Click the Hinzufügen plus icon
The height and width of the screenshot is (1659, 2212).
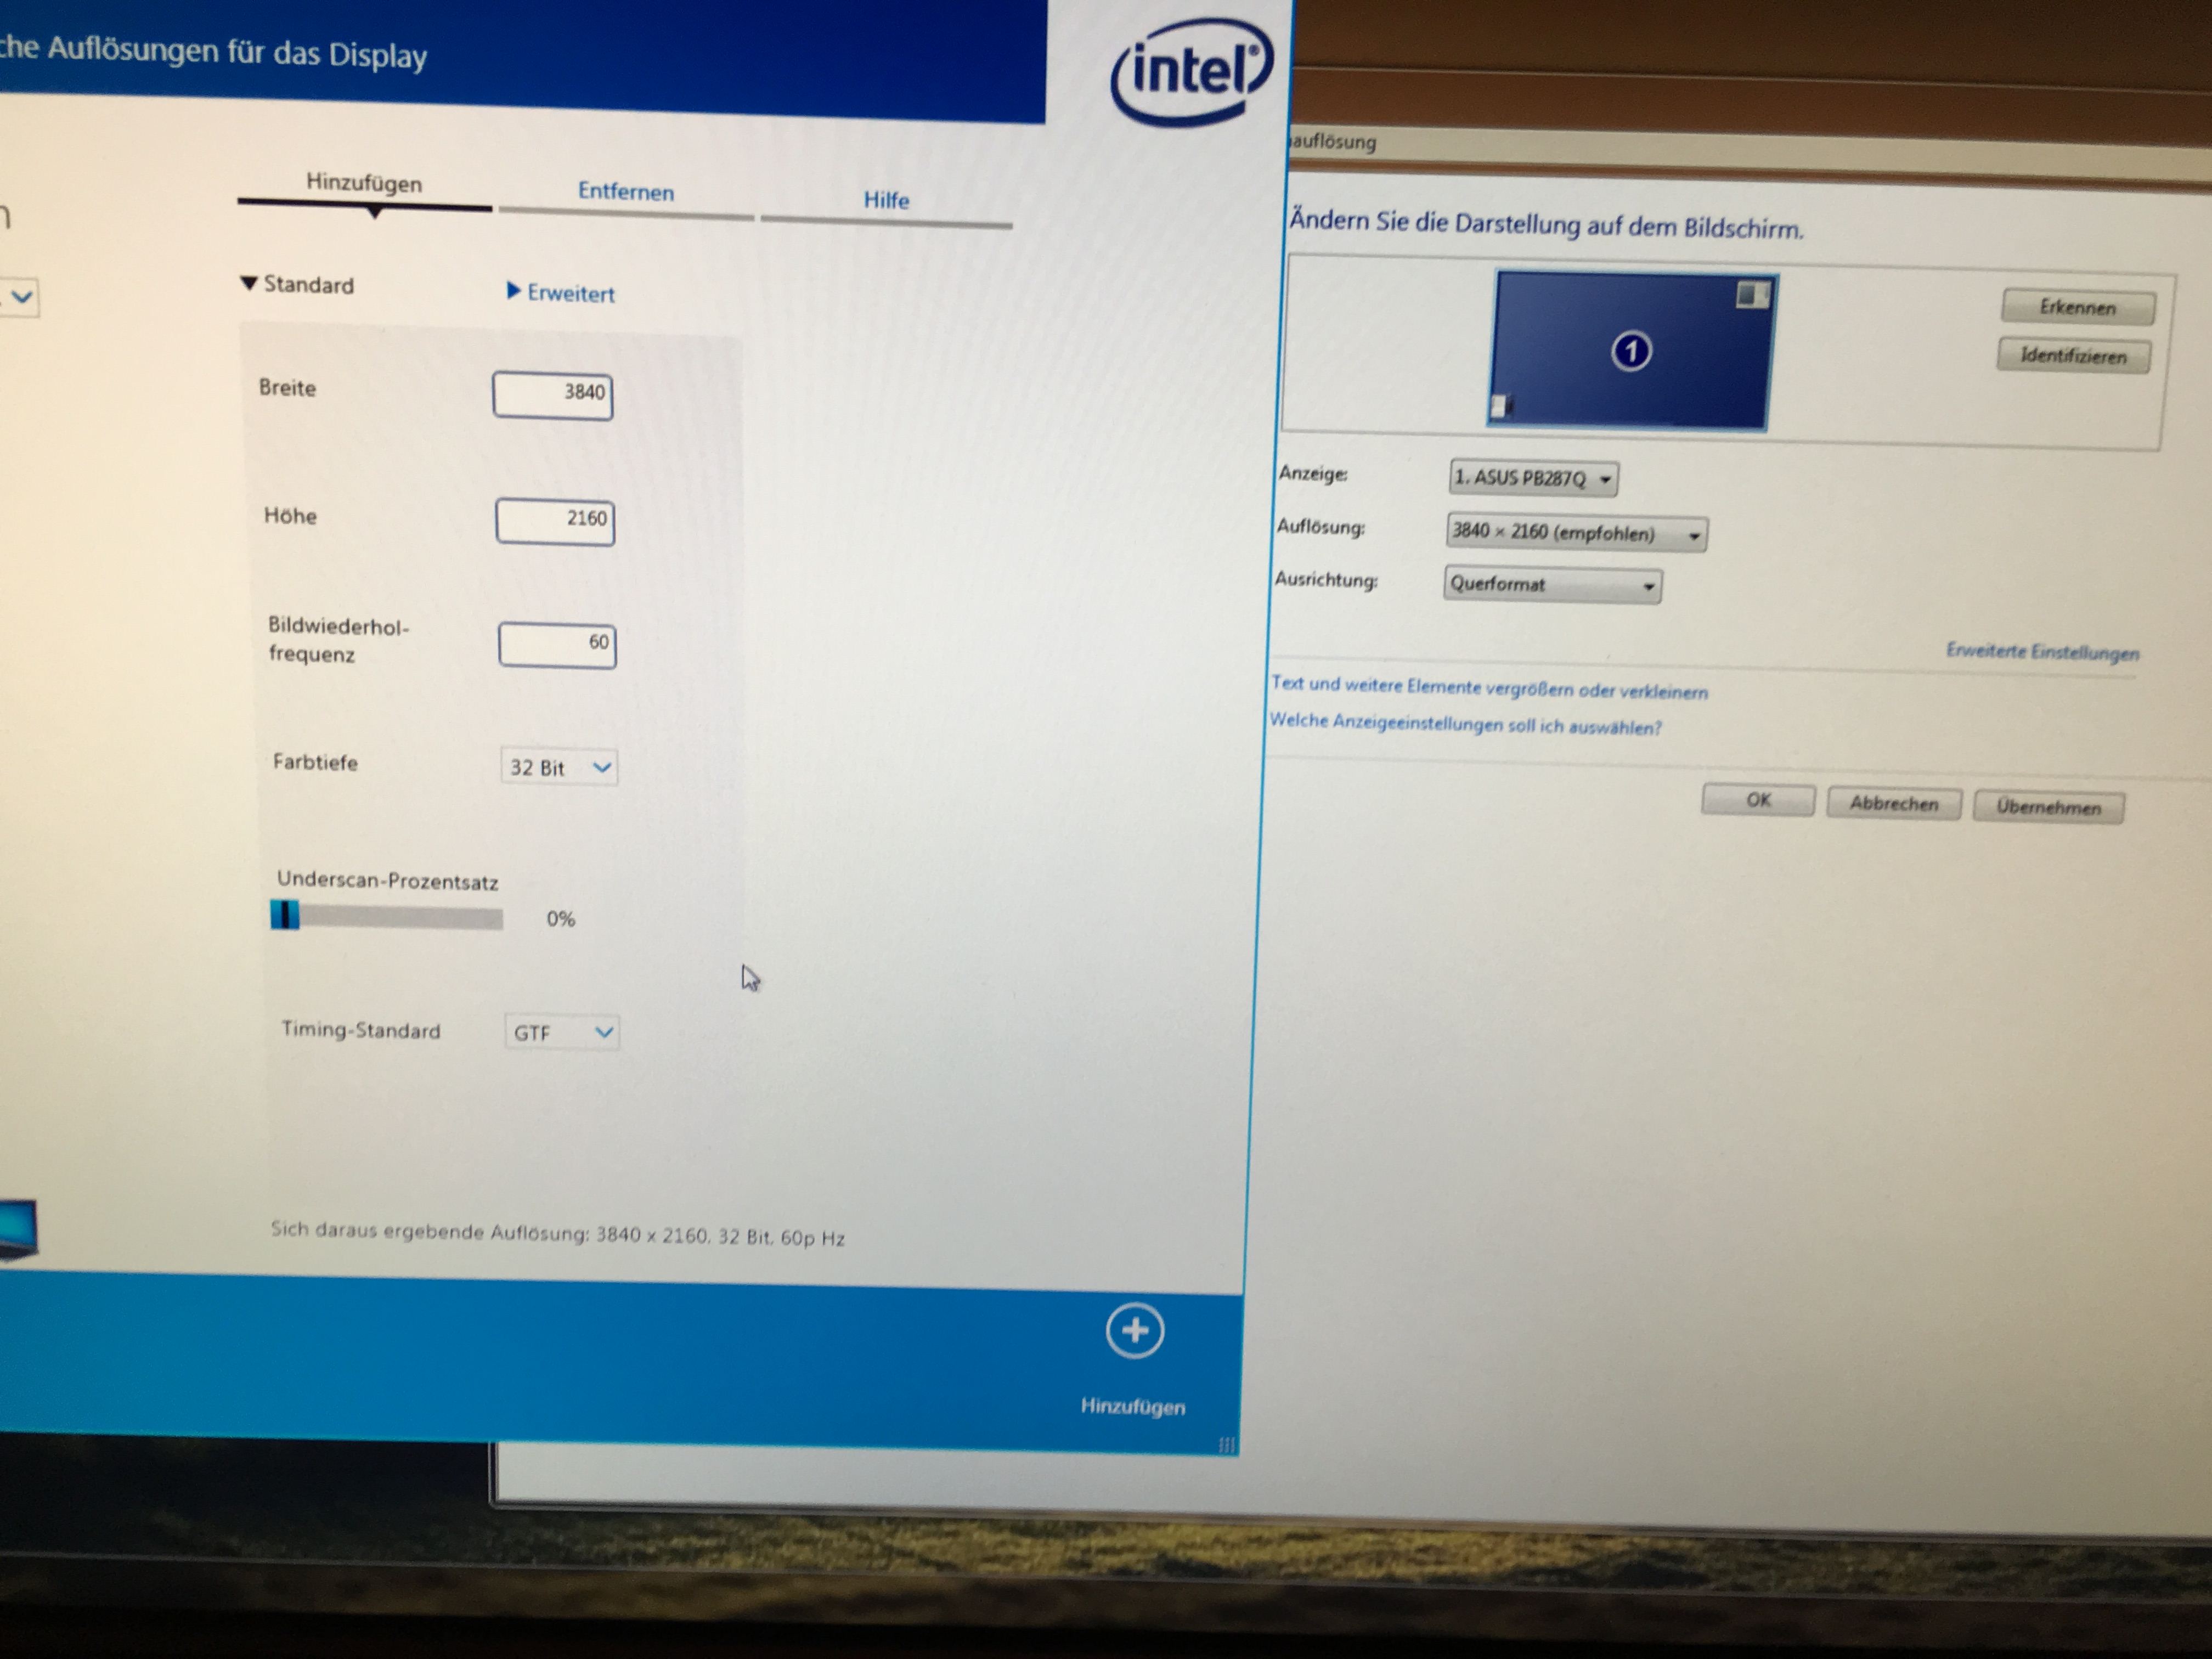pyautogui.click(x=1134, y=1331)
